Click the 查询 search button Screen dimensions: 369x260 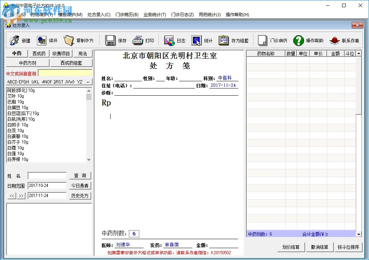[80, 175]
